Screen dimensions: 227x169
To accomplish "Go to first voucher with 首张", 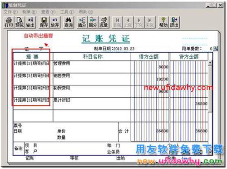I will 117,22.
